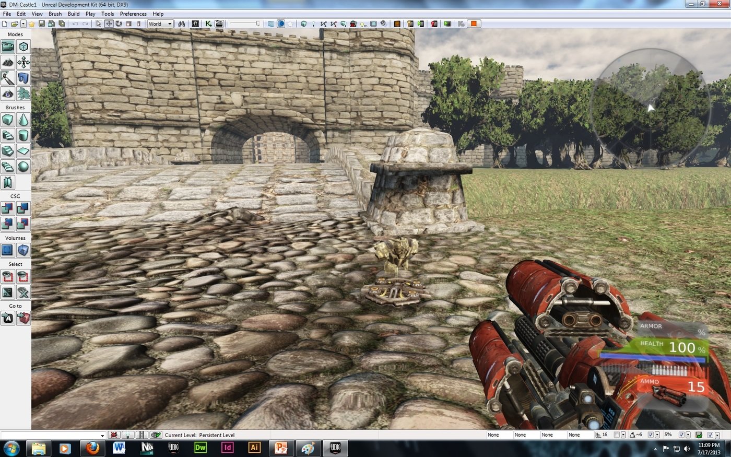The image size is (731, 457).
Task: Expand the status bar command dropdown
Action: 102,435
